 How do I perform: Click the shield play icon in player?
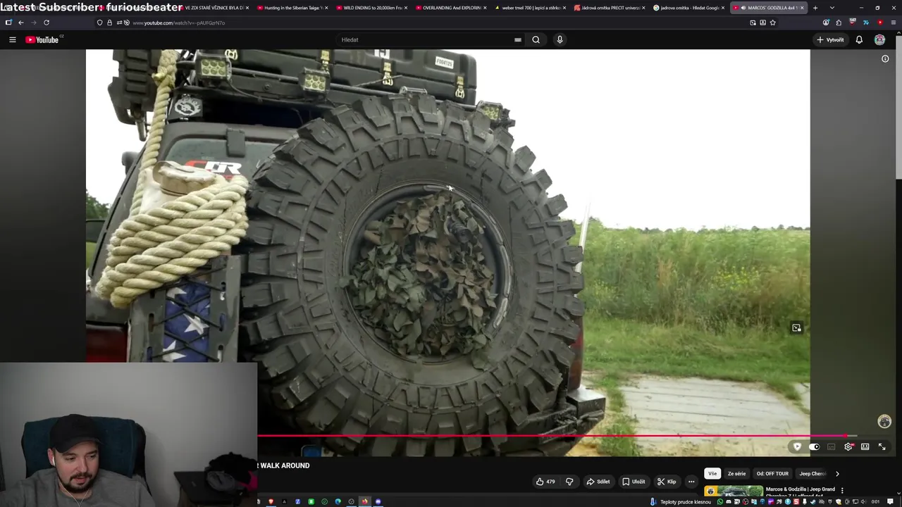[797, 446]
